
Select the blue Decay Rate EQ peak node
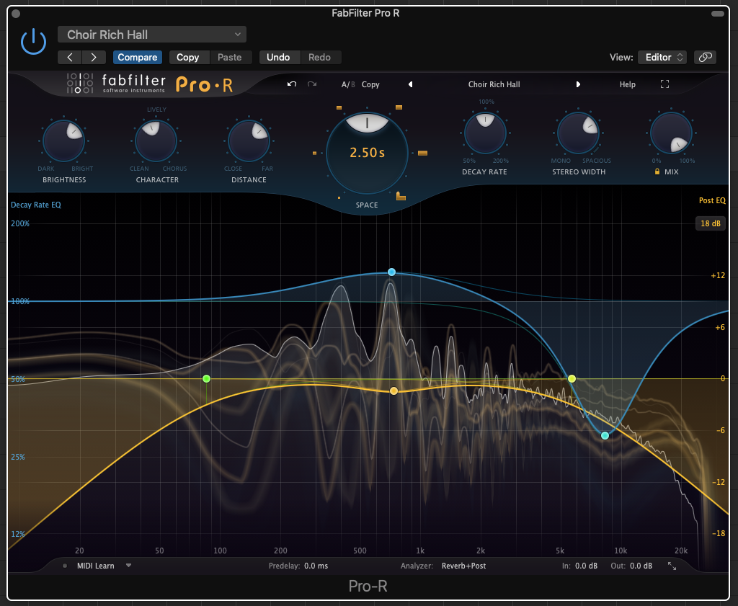(x=391, y=272)
